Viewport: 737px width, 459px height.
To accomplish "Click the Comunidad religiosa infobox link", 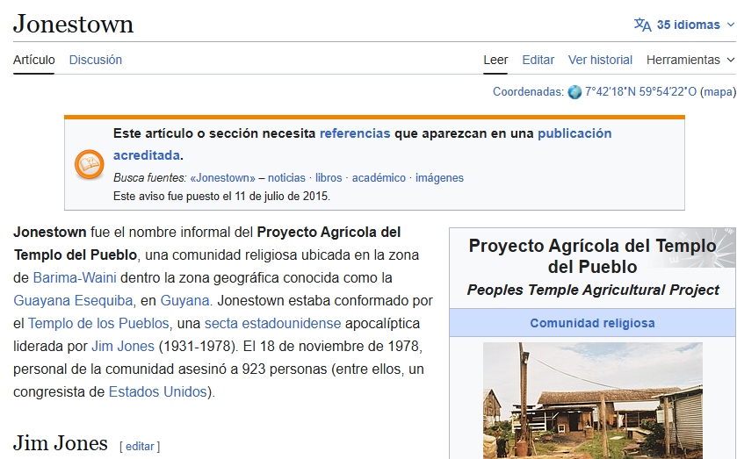I will 592,323.
